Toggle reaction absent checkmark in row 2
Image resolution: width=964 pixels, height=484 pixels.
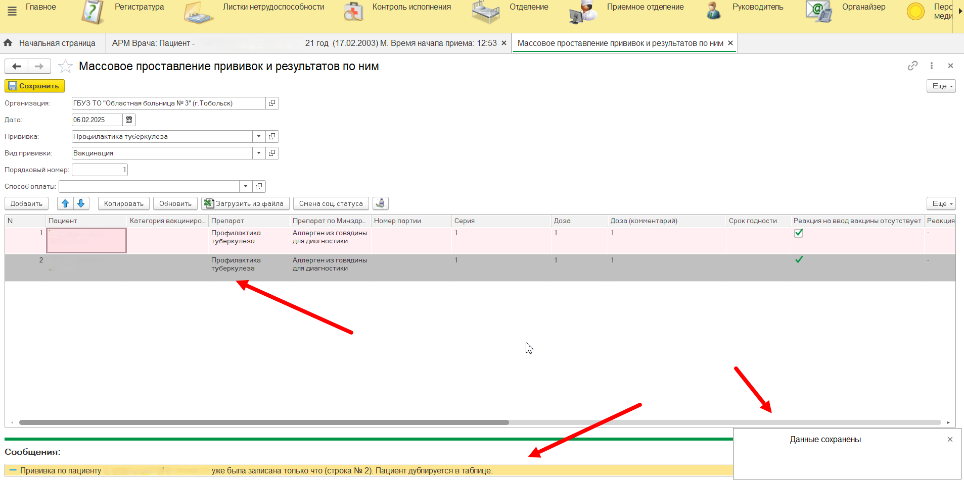pyautogui.click(x=799, y=260)
